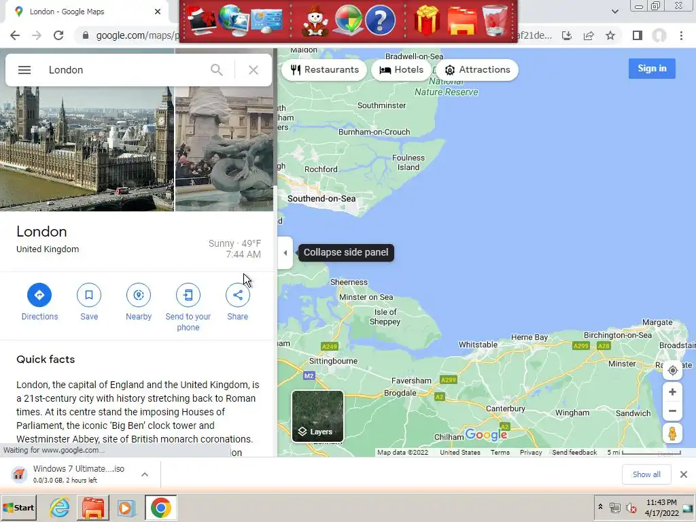Search Nearby places around London
The width and height of the screenshot is (696, 522).
click(139, 302)
